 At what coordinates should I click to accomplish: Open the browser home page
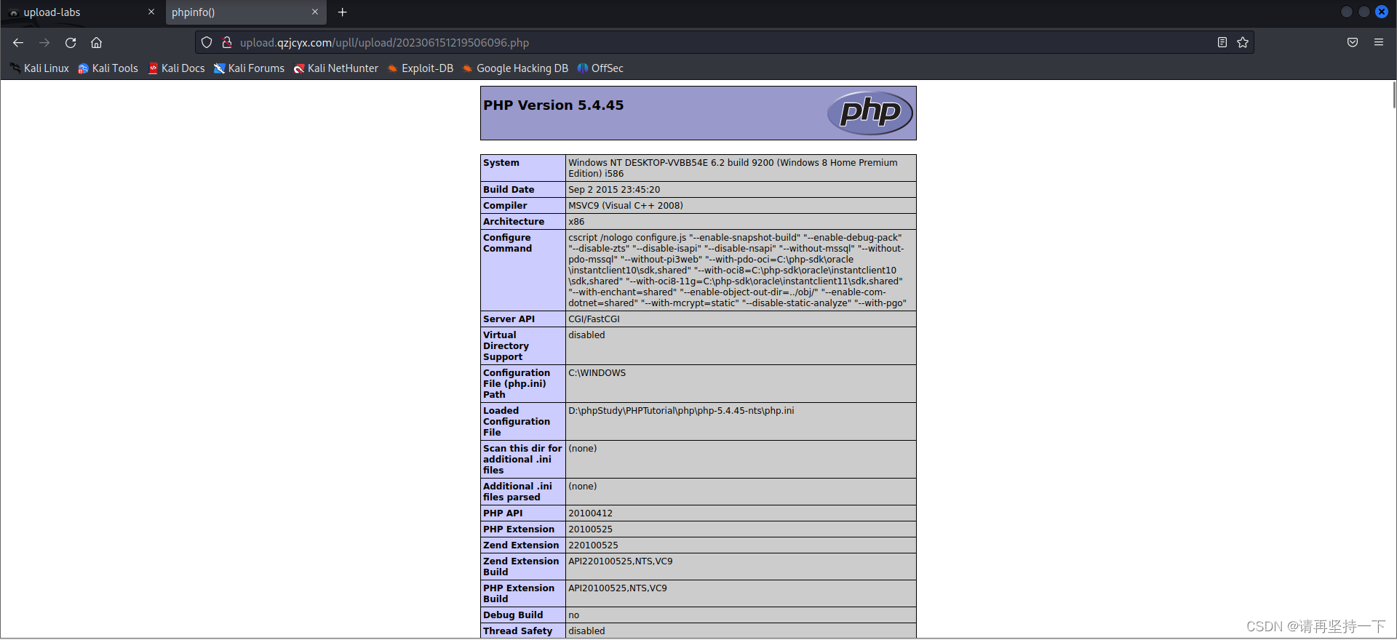click(96, 43)
